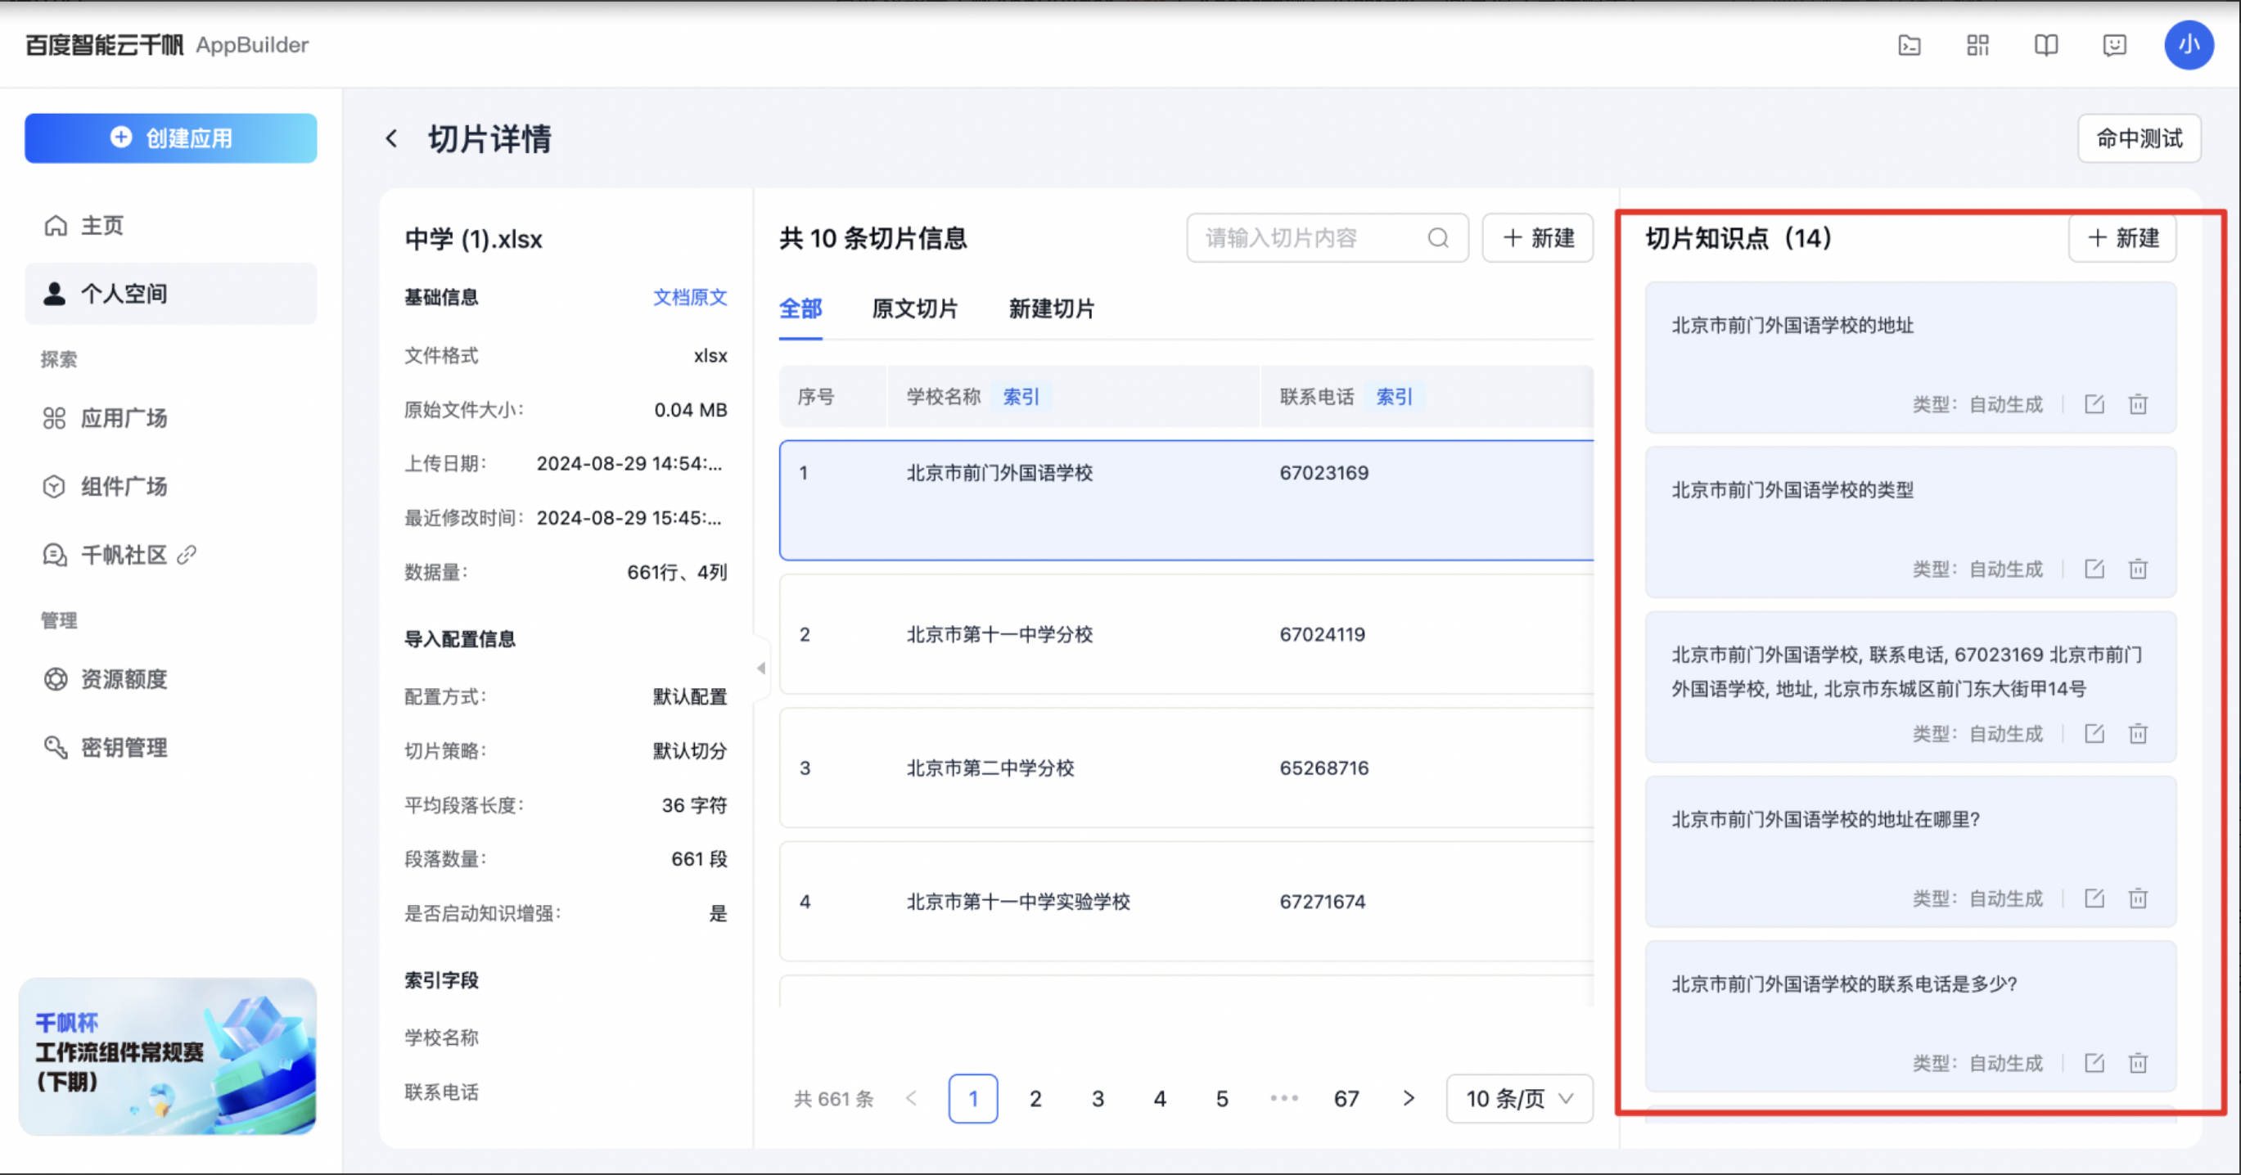Open the 文档原文 link
2241x1175 pixels.
point(690,298)
